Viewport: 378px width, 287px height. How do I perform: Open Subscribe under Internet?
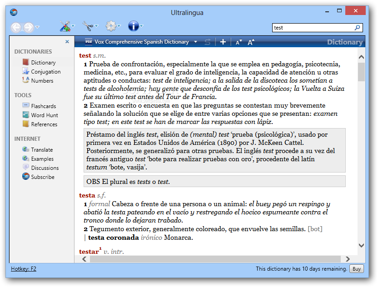[x=43, y=177]
